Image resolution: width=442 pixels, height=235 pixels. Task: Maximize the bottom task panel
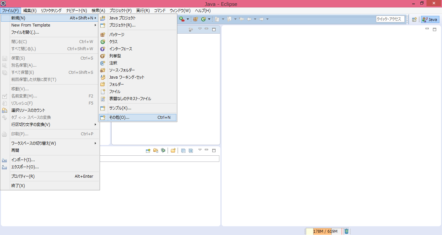click(214, 151)
